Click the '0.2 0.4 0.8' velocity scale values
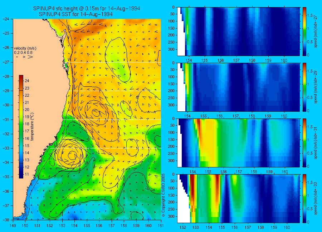Image resolution: width=322 pixels, height=232 pixels. (23, 53)
